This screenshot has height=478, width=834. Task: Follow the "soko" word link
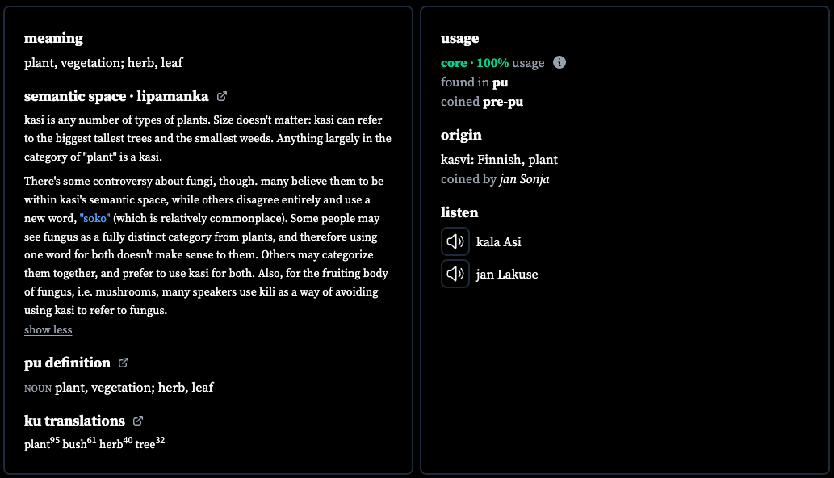click(x=94, y=218)
